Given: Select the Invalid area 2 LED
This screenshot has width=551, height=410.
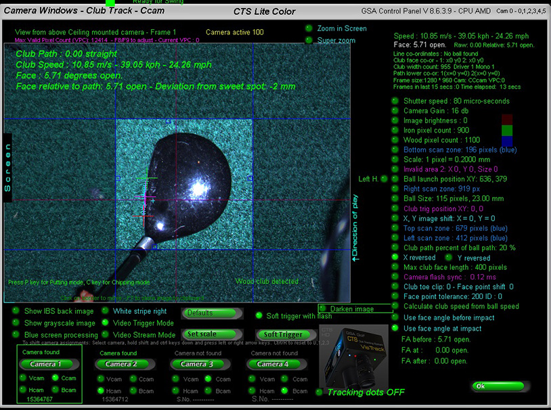Looking at the screenshot, I should [395, 169].
